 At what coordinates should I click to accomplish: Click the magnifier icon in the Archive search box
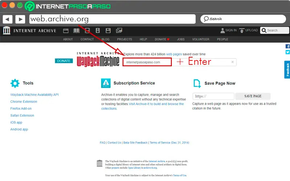[264, 30]
